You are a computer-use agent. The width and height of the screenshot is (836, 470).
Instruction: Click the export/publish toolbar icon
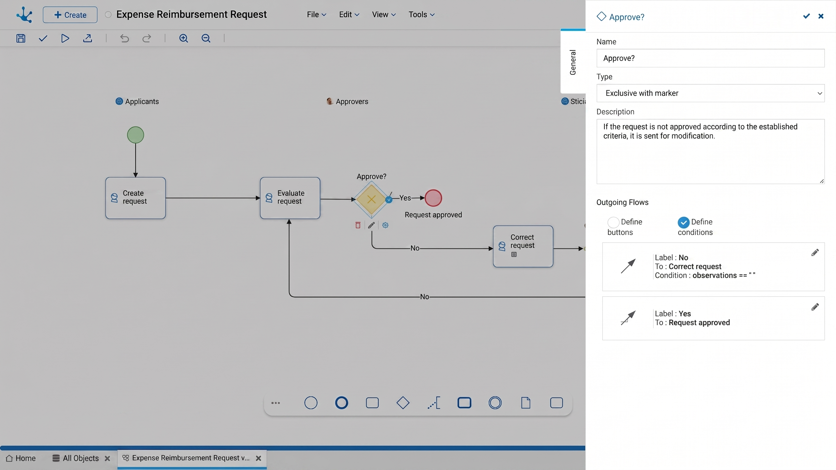87,38
